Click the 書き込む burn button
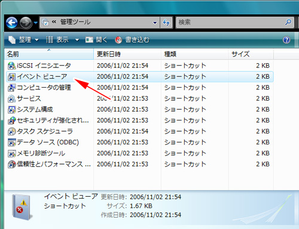Viewport: 299px width, 229px height. tap(132, 40)
